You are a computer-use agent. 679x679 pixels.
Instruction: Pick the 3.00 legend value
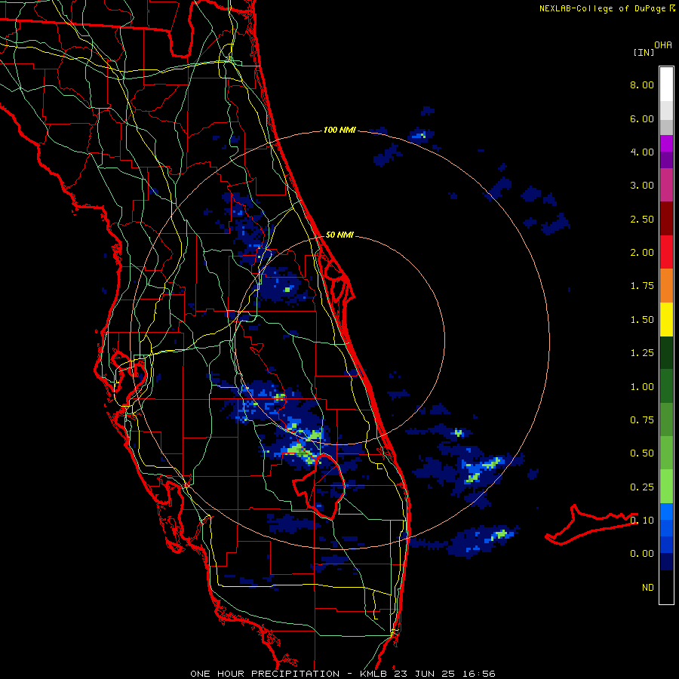(642, 186)
